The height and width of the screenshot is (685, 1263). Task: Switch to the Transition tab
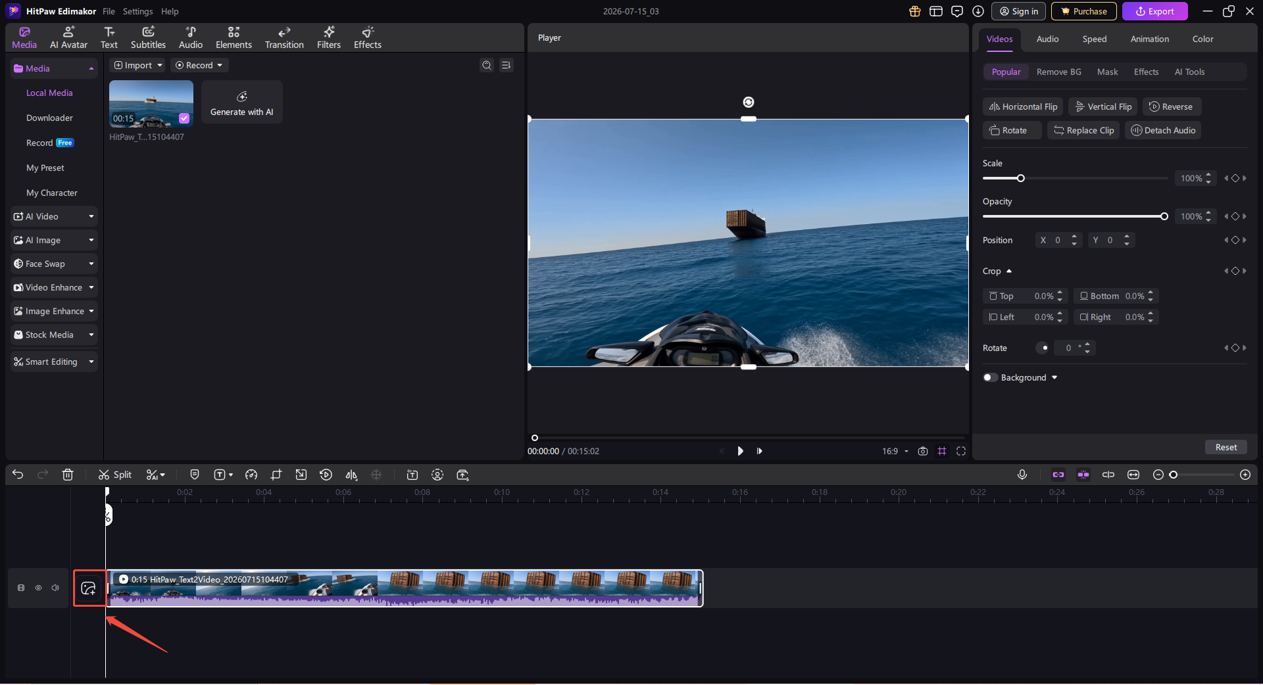pos(284,38)
